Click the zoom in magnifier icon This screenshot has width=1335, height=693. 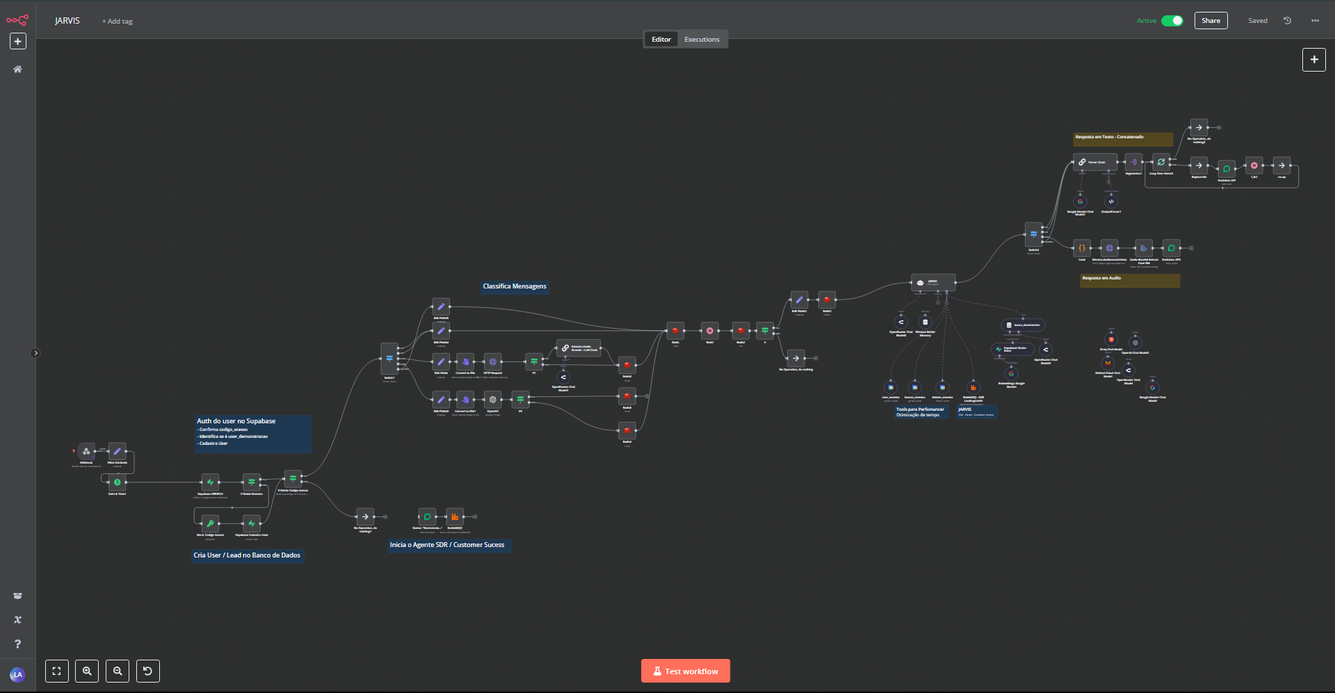pyautogui.click(x=87, y=671)
